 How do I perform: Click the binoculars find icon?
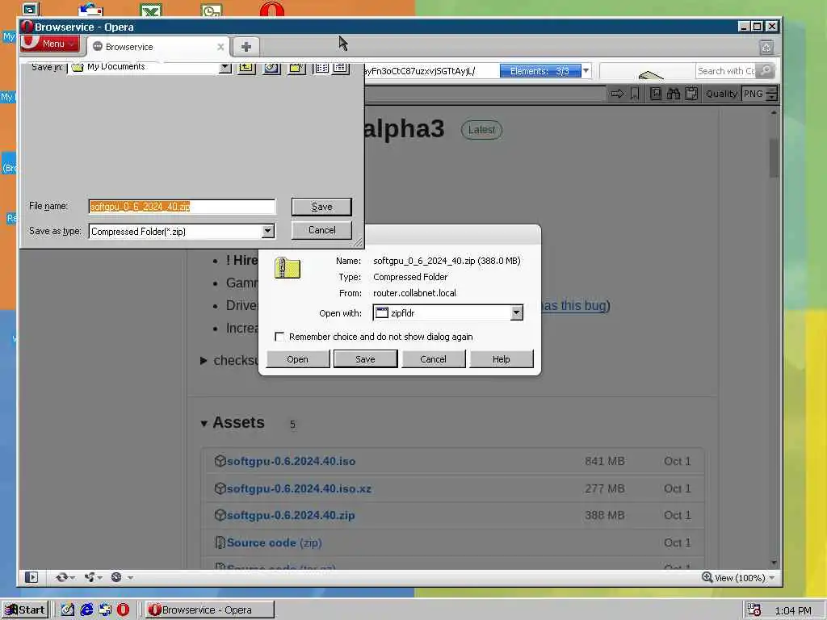tap(674, 94)
